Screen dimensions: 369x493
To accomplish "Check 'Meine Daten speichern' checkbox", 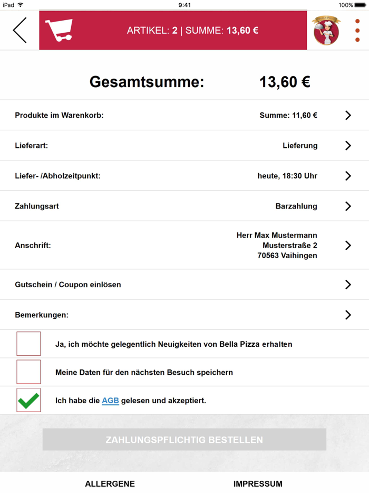I will click(x=28, y=372).
